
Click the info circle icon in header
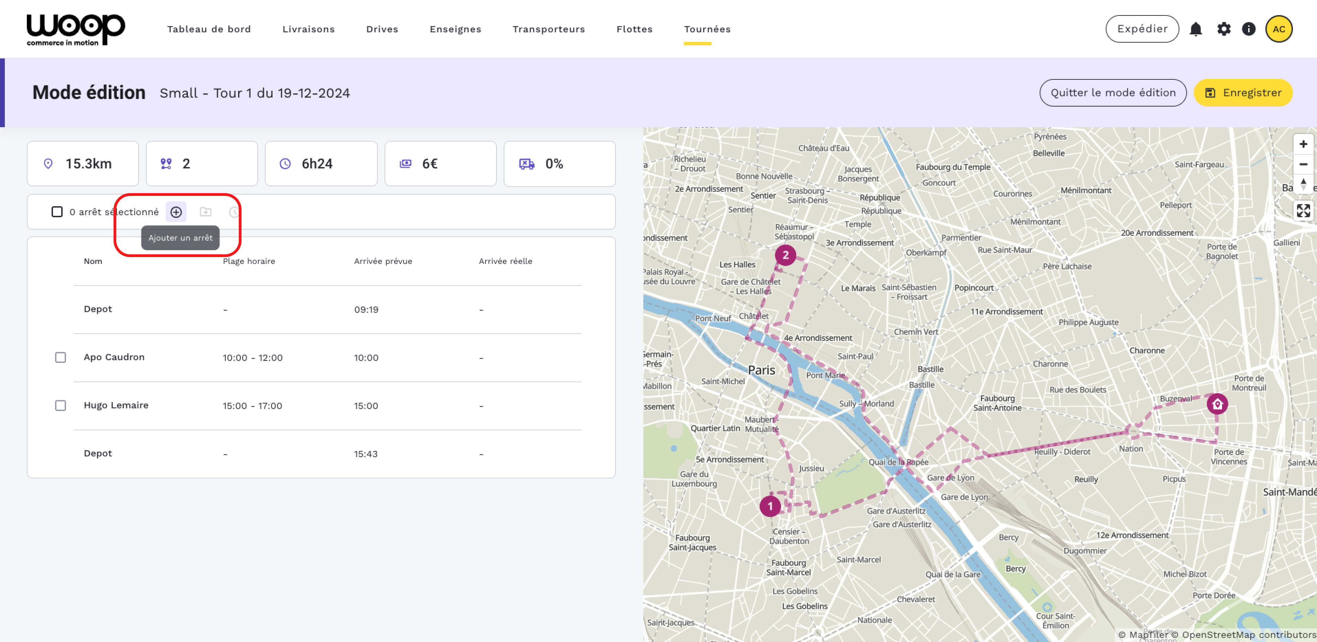pos(1249,29)
